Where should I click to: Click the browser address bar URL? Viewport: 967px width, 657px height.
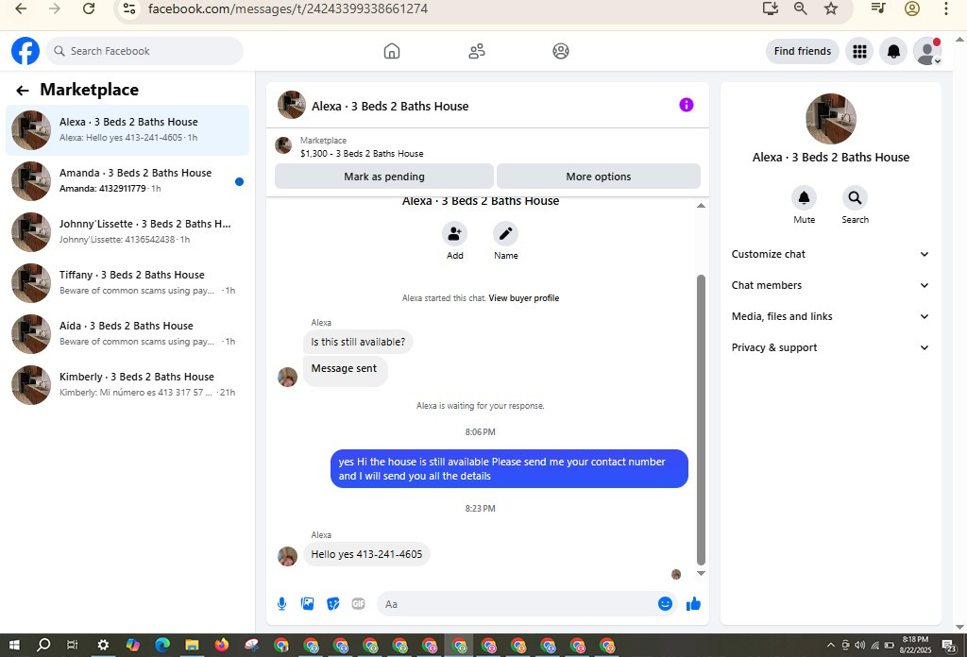point(287,8)
